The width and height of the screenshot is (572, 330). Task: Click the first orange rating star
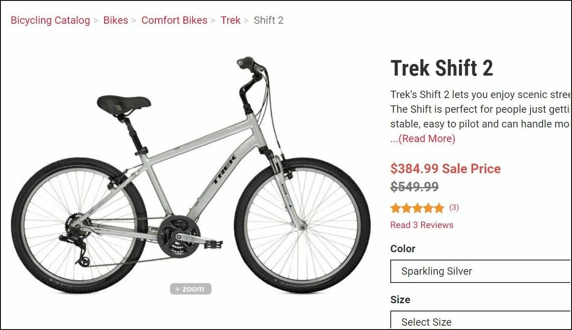[x=396, y=208]
